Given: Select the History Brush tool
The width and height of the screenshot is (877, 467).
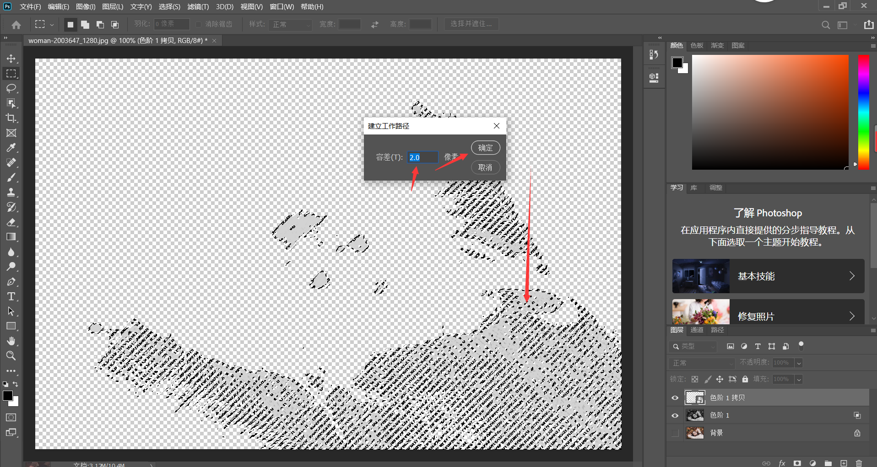Looking at the screenshot, I should click(x=11, y=207).
